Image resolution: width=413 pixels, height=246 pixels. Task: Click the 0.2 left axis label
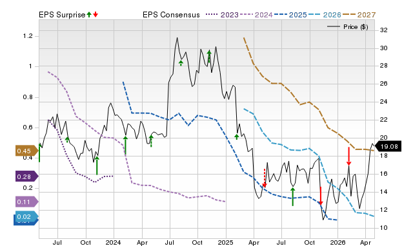28,188
